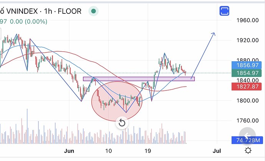The height and width of the screenshot is (161, 265).
Task: Change the 1h interval label
Action: coord(48,11)
